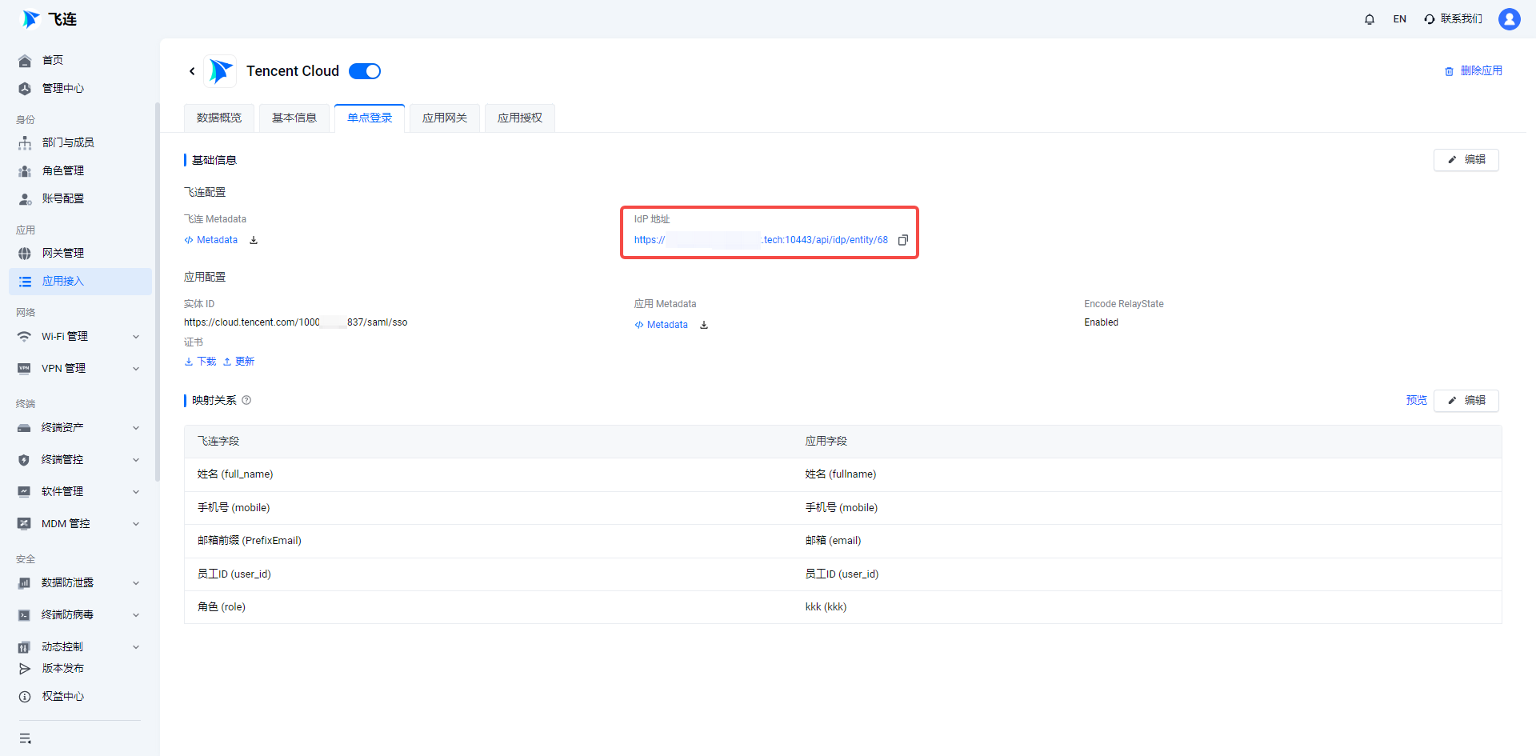Screen dimensions: 1536x756
Task: Expand 动态控制 menu
Action: pyautogui.click(x=80, y=646)
